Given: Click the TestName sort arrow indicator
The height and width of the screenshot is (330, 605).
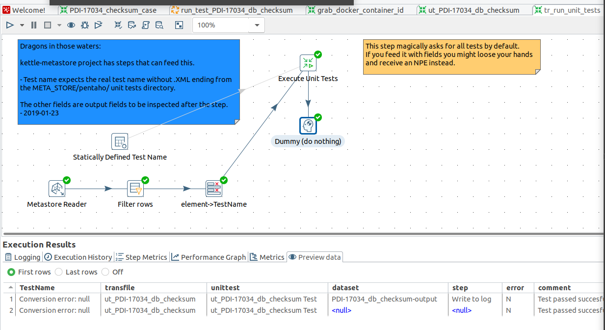Looking at the screenshot, I should click(11, 287).
